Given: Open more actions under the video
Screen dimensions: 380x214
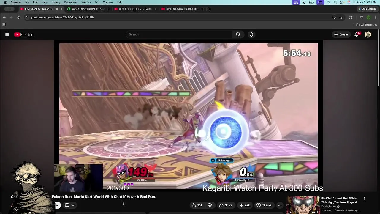Looking at the screenshot, I should click(280, 205).
